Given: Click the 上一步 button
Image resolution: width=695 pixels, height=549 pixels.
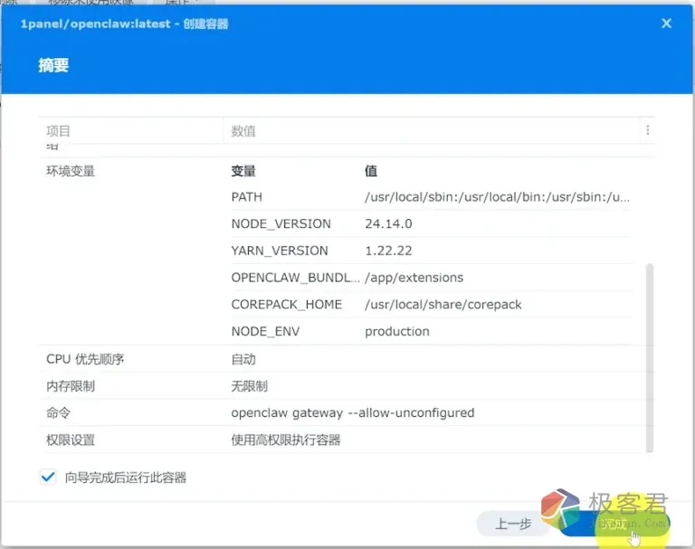Looking at the screenshot, I should [x=512, y=524].
